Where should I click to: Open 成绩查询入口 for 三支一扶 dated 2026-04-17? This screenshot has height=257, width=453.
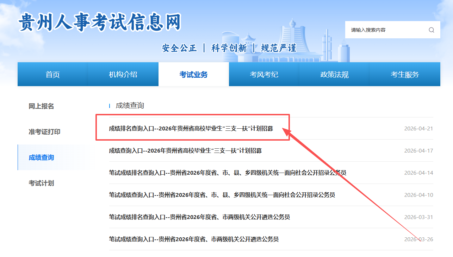pos(185,151)
